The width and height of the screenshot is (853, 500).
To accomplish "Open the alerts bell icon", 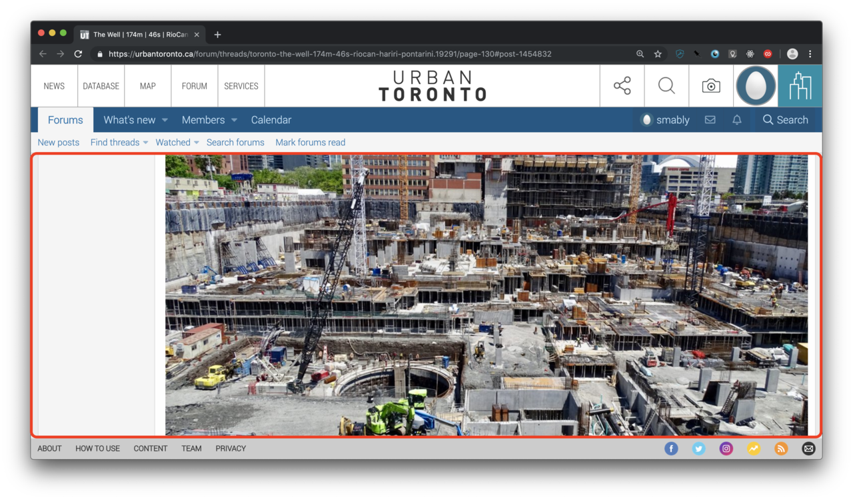I will click(736, 120).
